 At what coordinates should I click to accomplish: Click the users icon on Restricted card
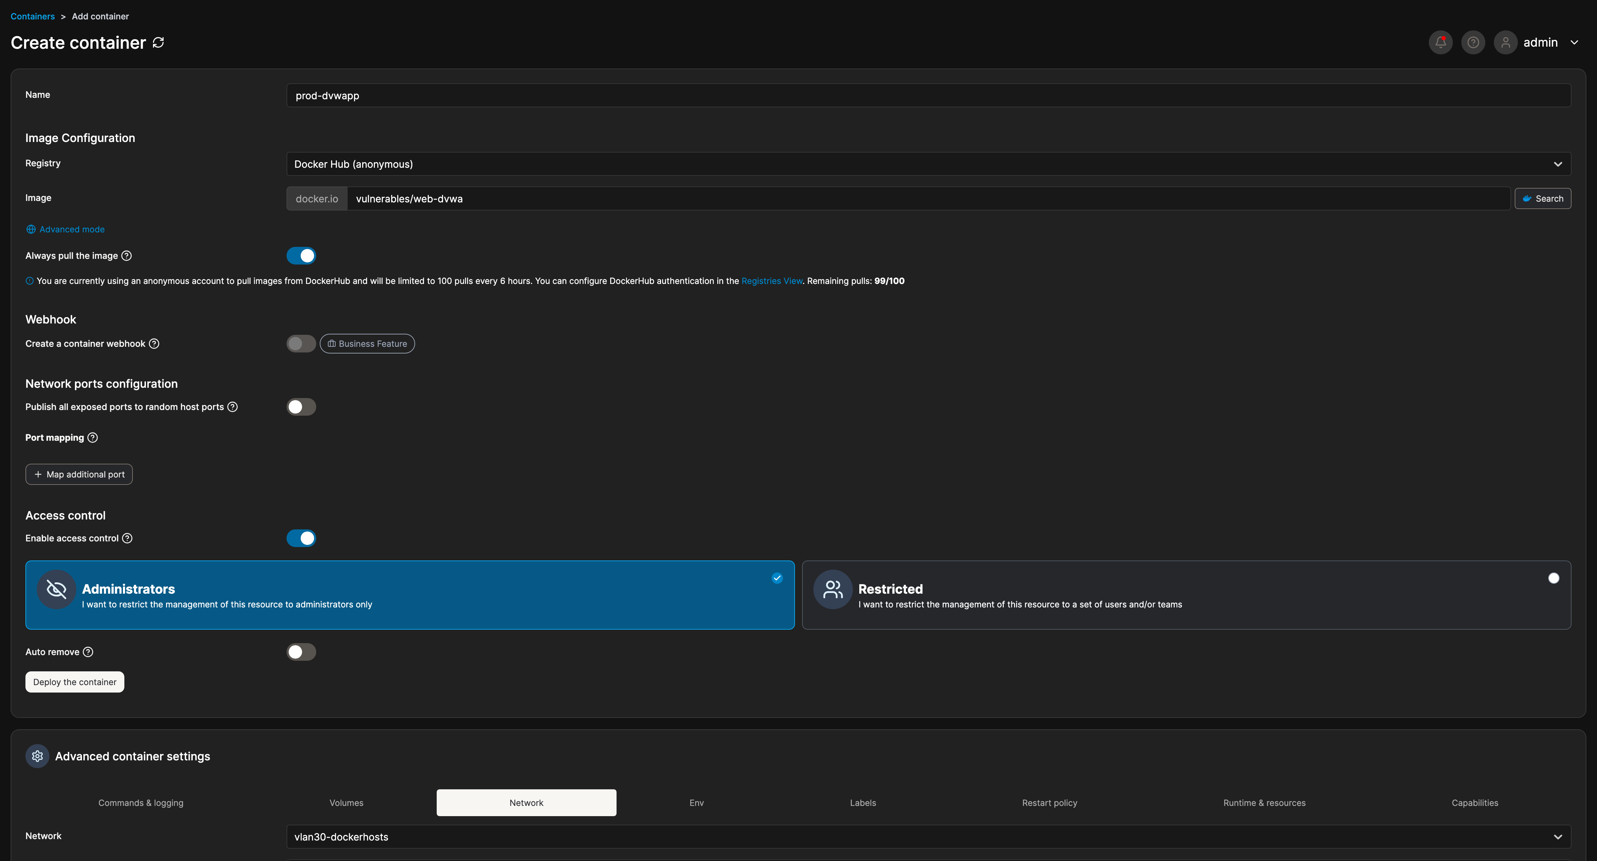[x=833, y=589]
